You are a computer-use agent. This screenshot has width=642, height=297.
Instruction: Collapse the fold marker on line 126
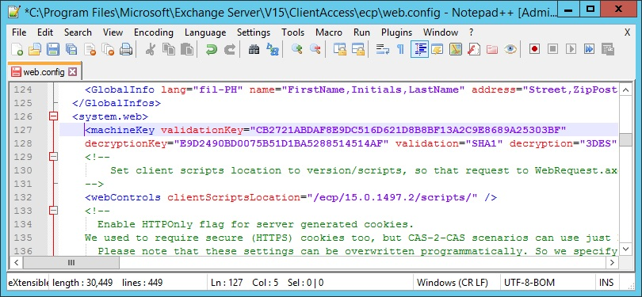pyautogui.click(x=53, y=116)
